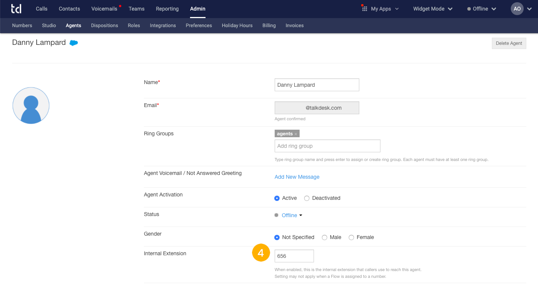Open the Teams tab

click(x=136, y=9)
